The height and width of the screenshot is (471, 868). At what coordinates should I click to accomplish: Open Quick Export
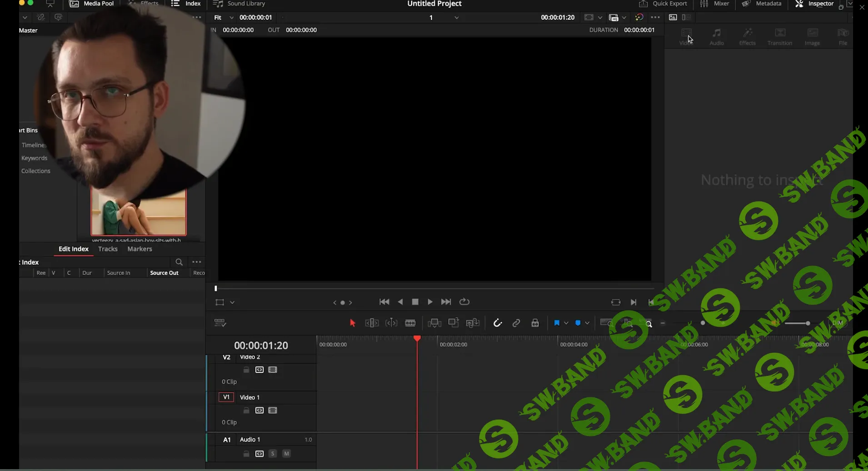[x=663, y=4]
